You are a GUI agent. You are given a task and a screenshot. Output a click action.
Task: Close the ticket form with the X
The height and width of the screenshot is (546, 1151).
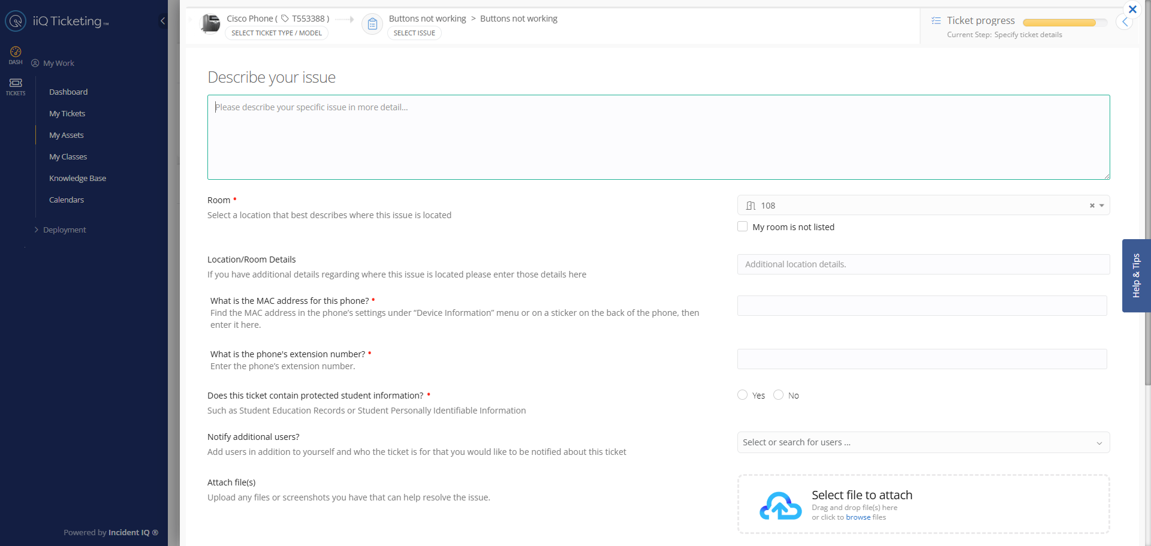click(x=1132, y=10)
